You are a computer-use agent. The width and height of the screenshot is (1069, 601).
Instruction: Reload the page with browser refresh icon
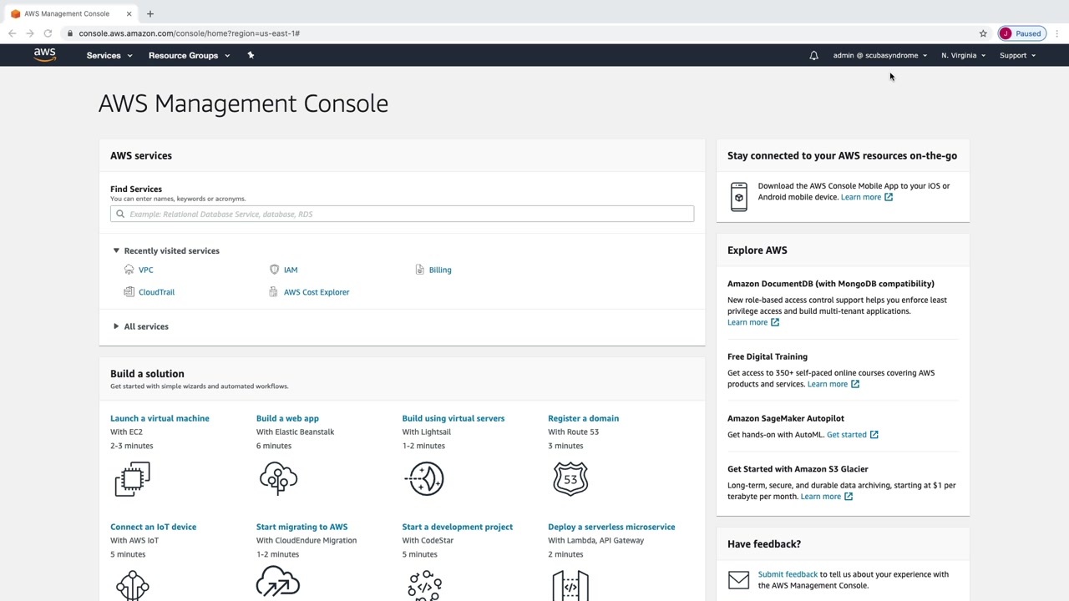pyautogui.click(x=48, y=33)
